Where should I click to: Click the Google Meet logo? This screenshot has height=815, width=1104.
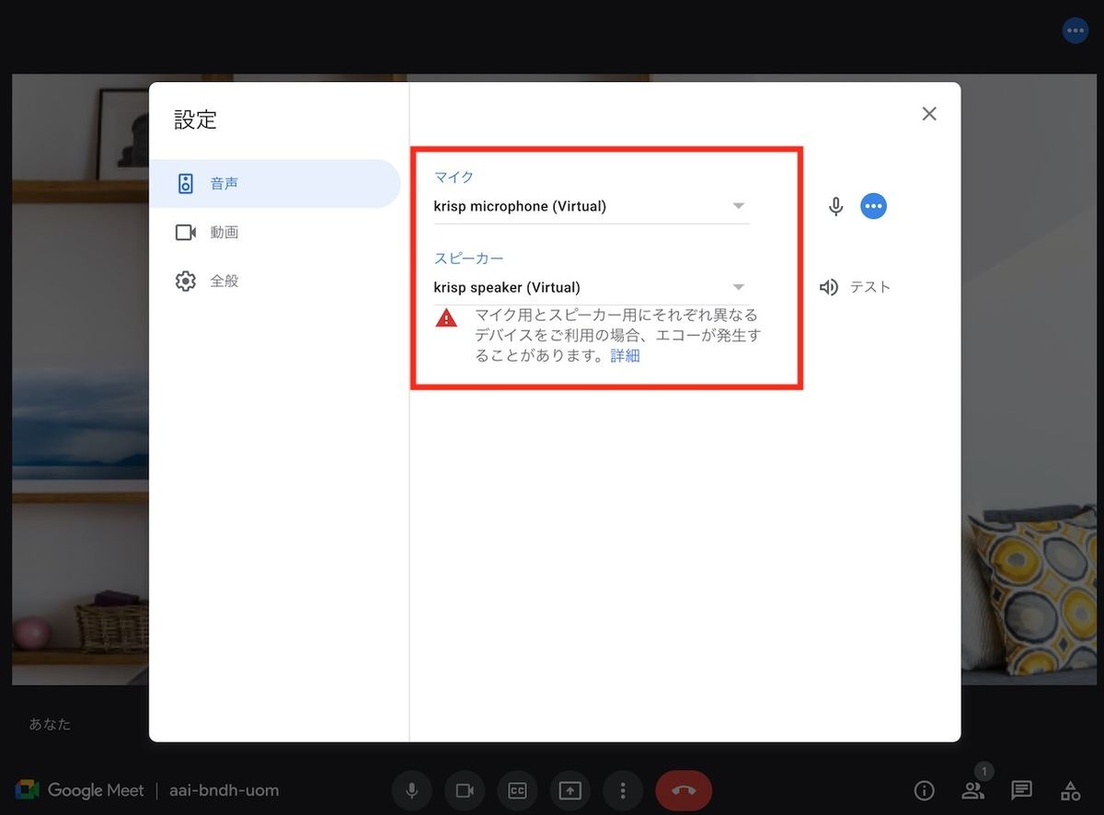click(x=80, y=790)
